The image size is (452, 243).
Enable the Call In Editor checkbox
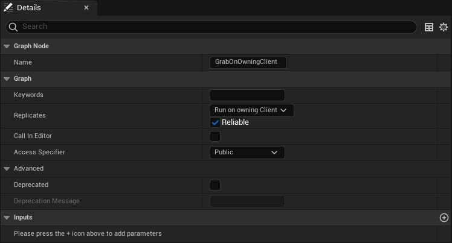tap(215, 136)
